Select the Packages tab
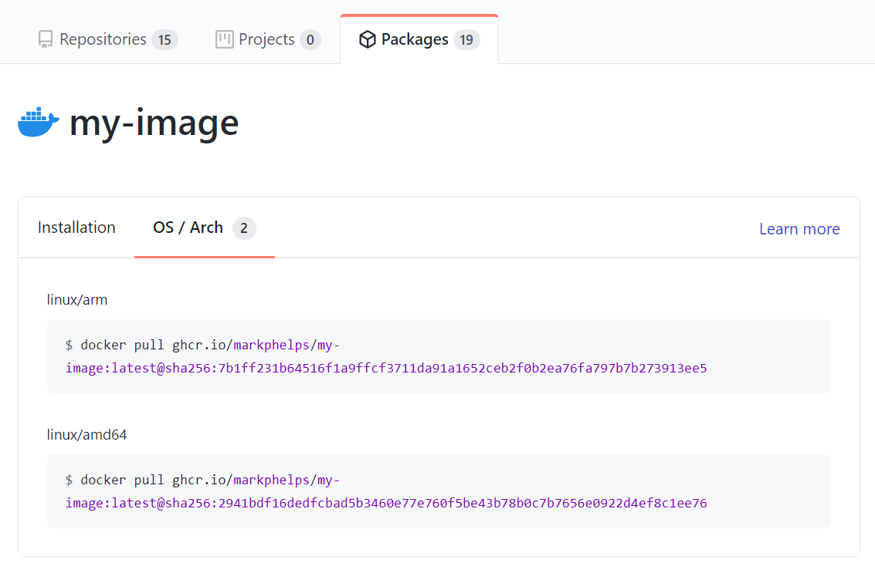875x573 pixels. [419, 39]
